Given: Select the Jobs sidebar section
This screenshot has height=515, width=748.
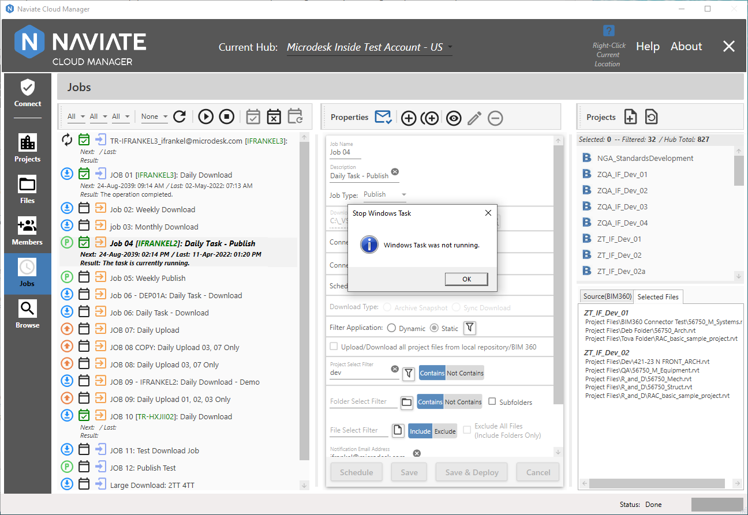Looking at the screenshot, I should (x=28, y=273).
